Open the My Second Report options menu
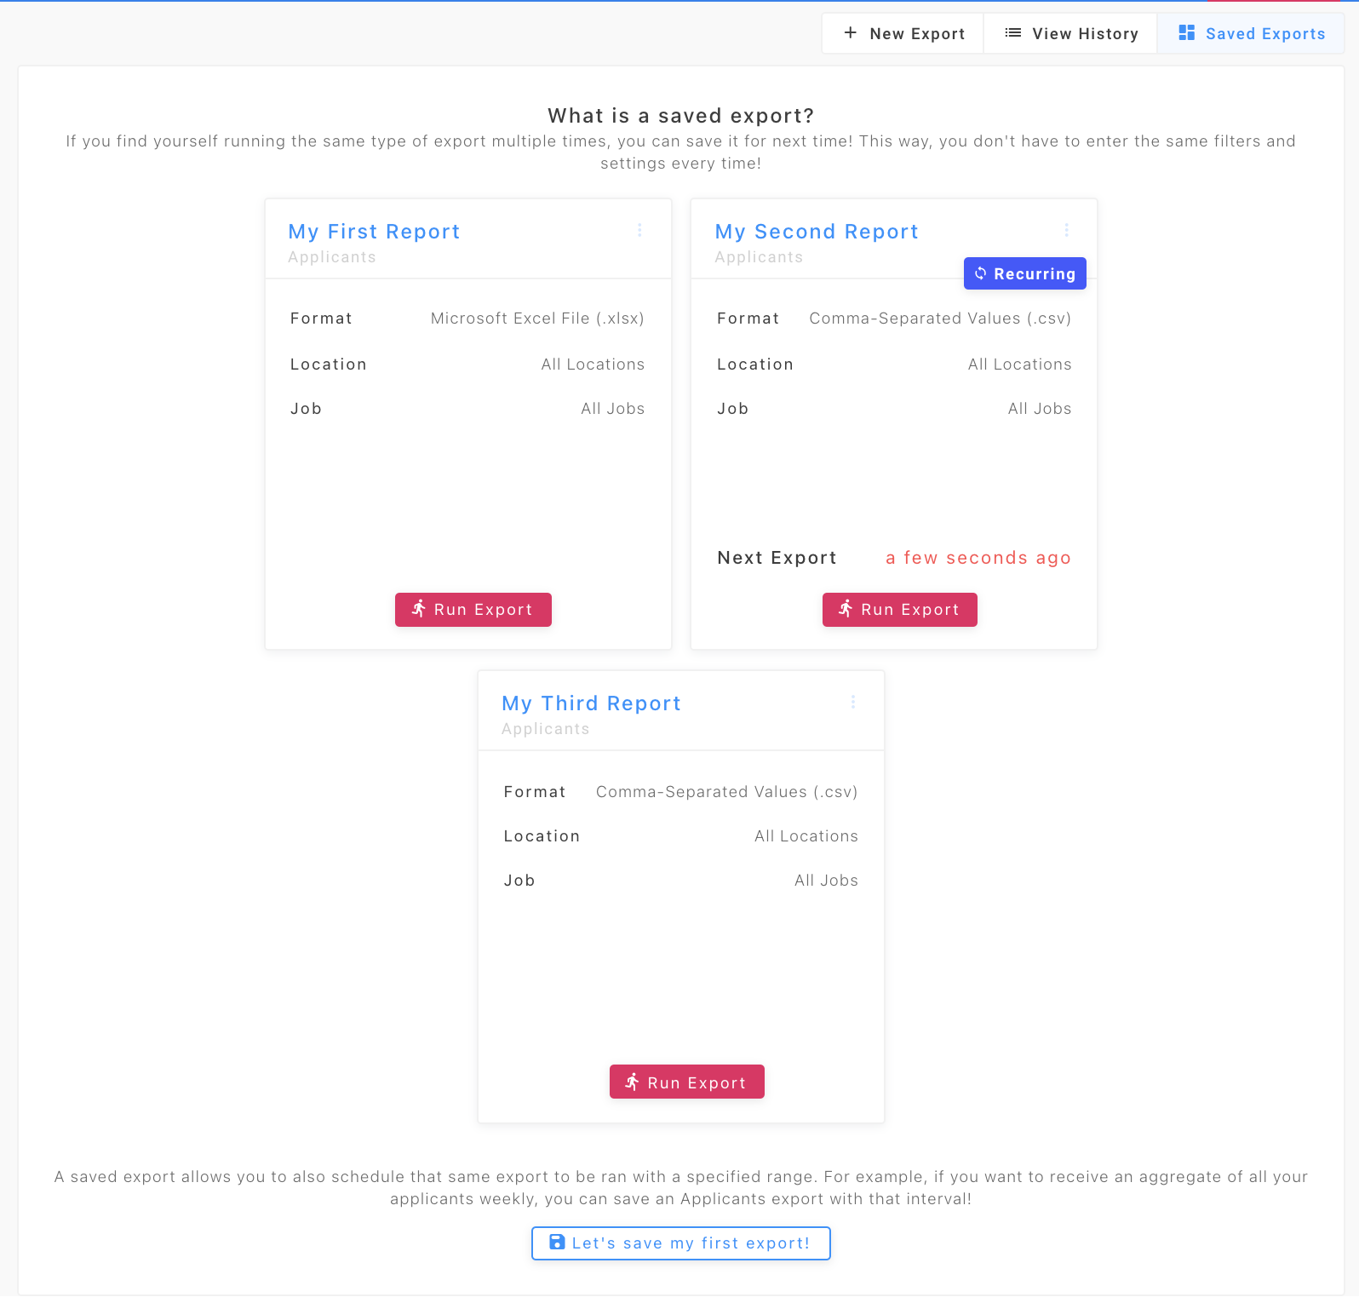 pos(1066,231)
